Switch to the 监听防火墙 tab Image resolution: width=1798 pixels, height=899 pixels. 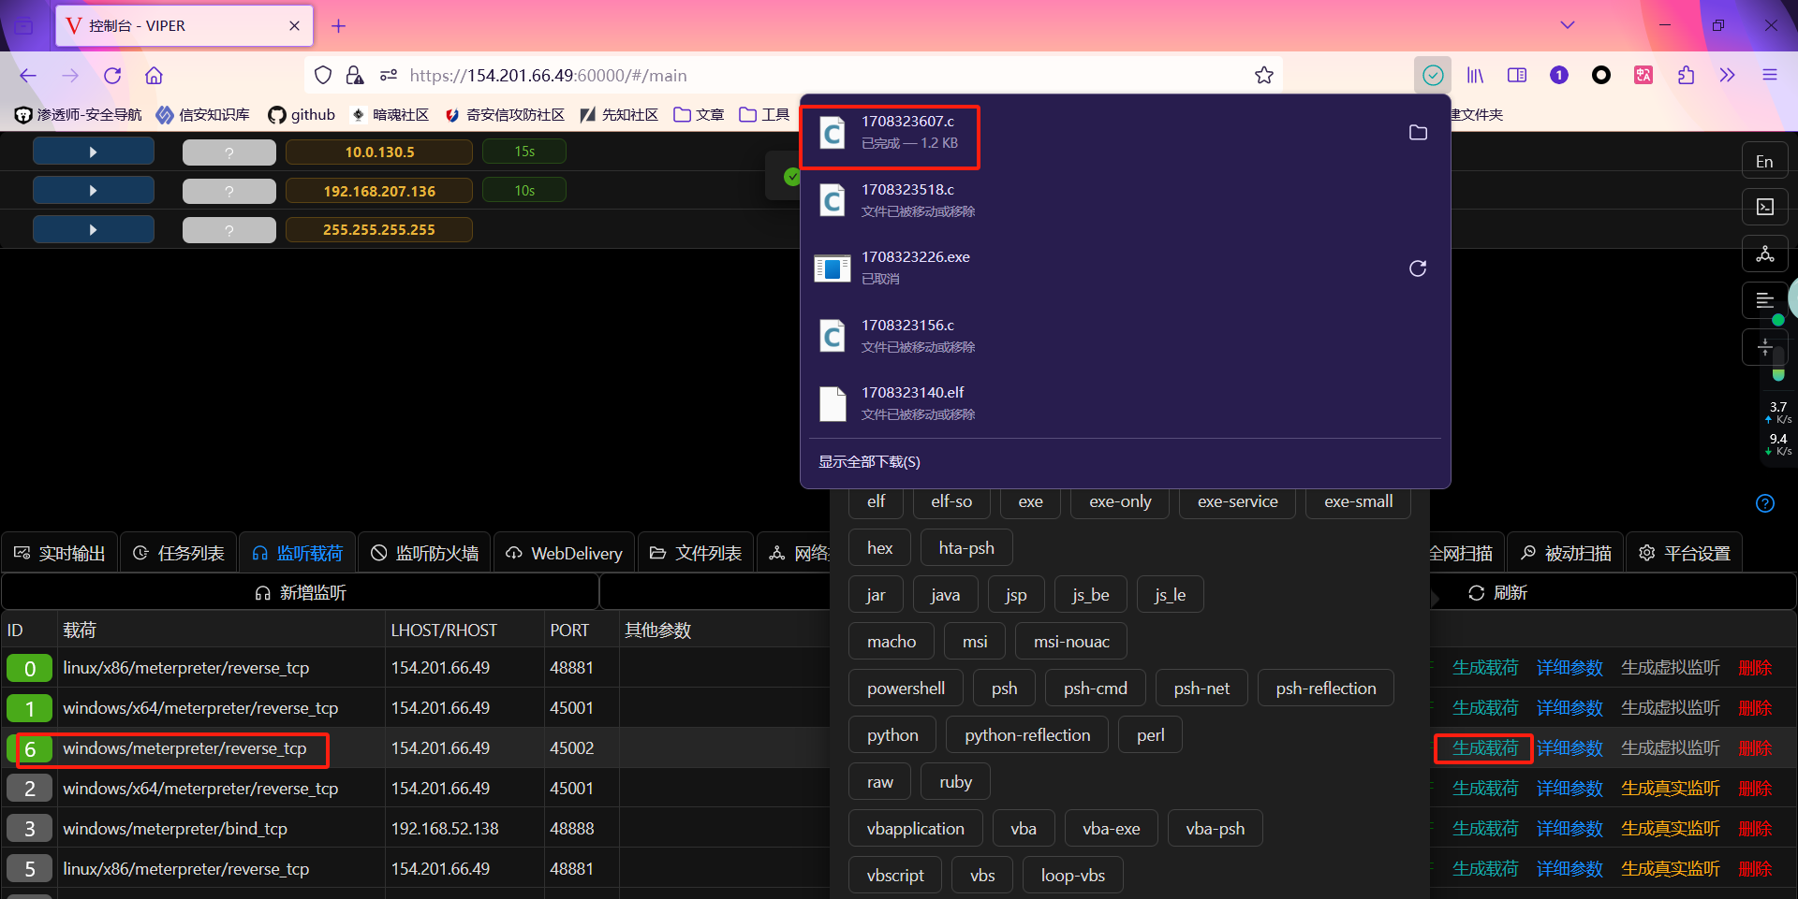coord(424,552)
